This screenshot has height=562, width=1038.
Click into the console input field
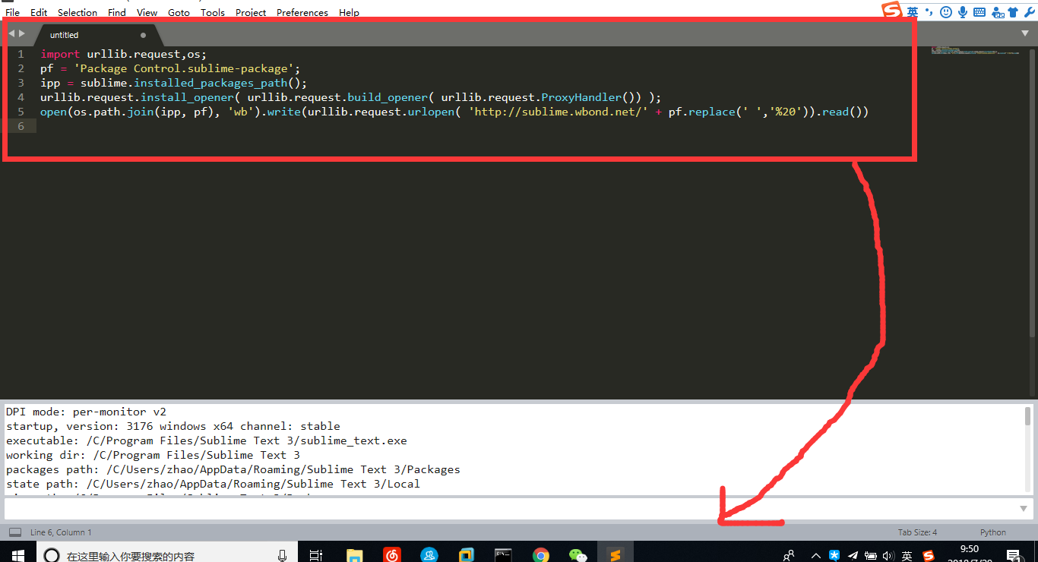(x=509, y=509)
